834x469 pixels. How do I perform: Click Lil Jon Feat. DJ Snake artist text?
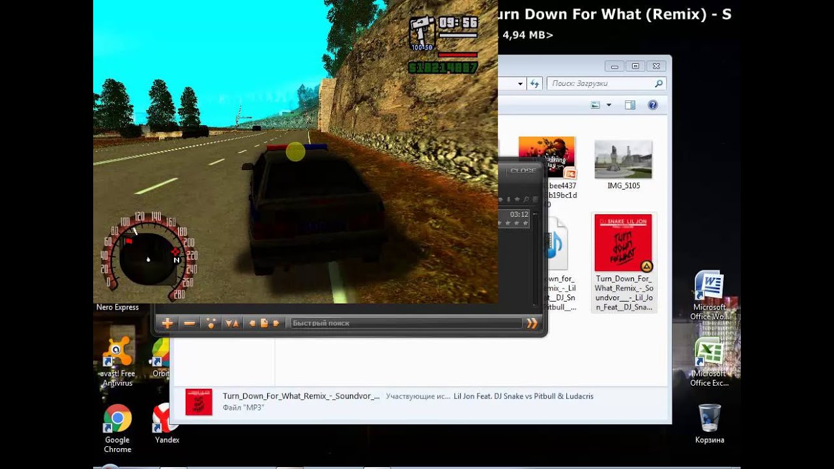(x=523, y=396)
